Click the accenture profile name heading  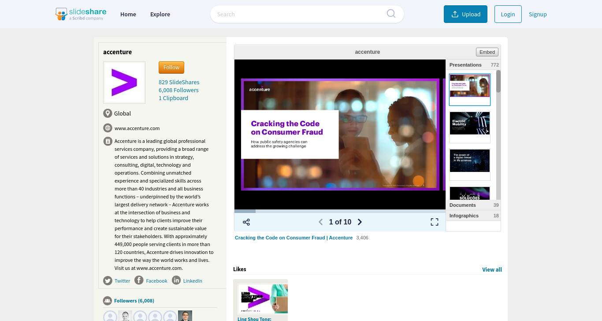tap(117, 52)
